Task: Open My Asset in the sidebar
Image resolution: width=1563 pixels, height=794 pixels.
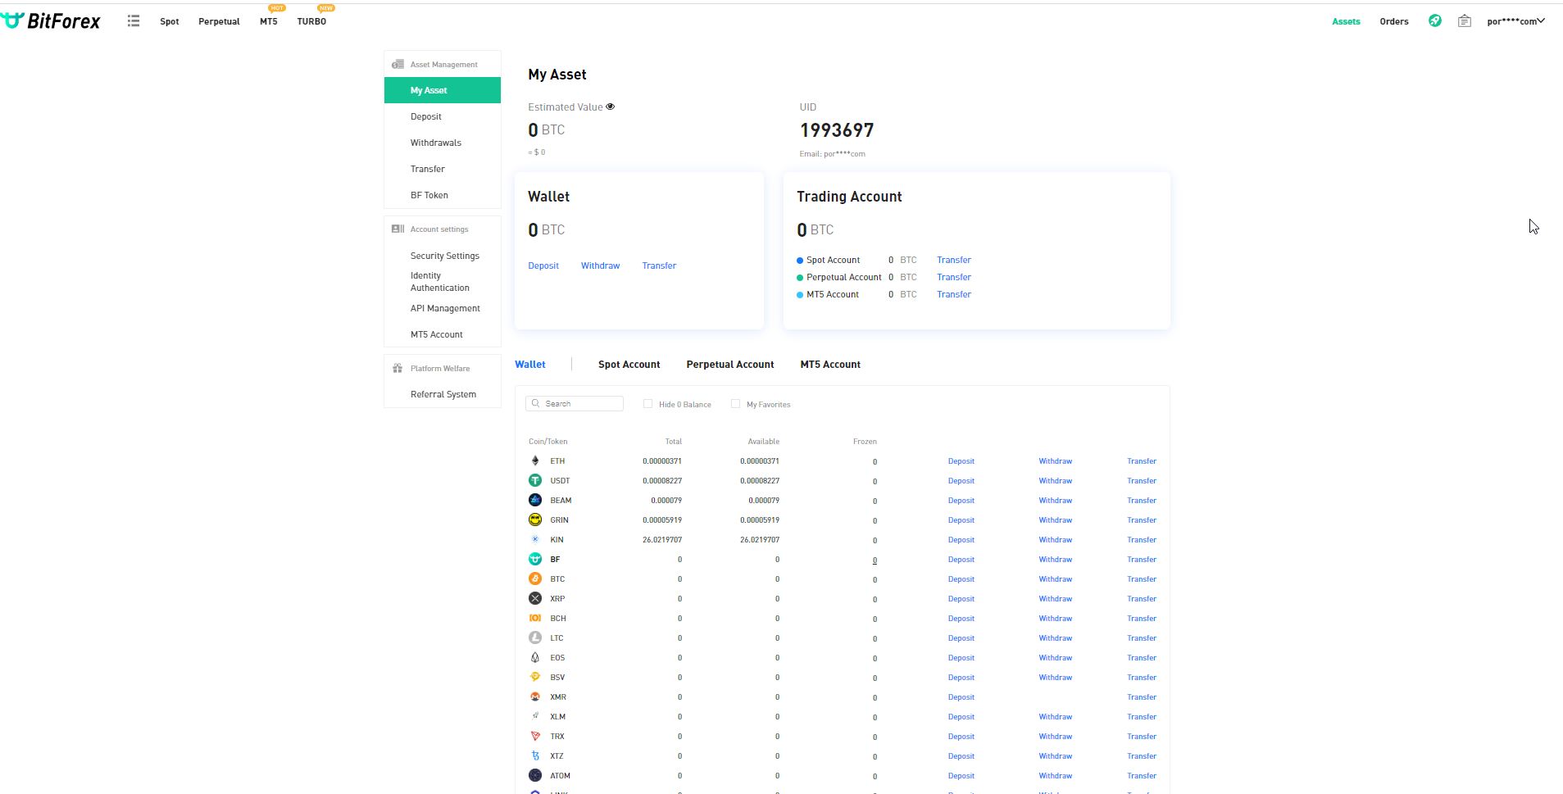Action: (443, 90)
